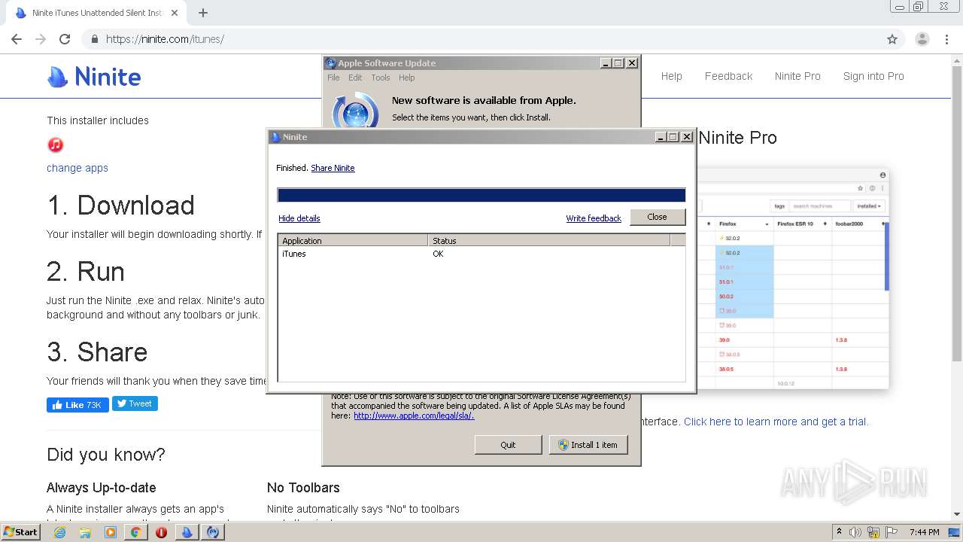Click Quit in Apple Software Update
This screenshot has height=542, width=963.
[x=508, y=445]
